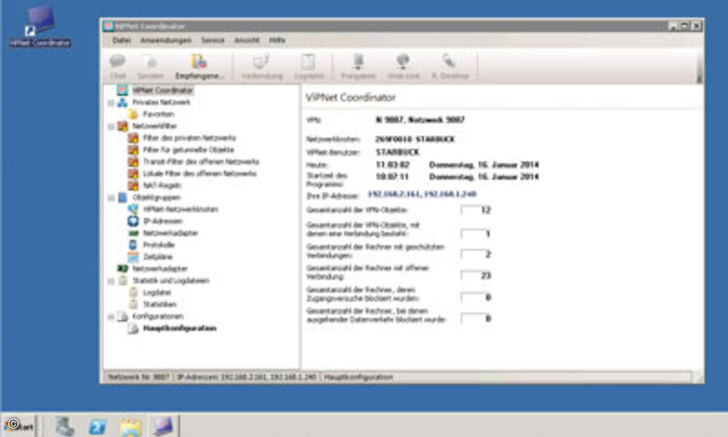
Task: Select Statistik und Logdateien tree item
Action: (x=171, y=281)
